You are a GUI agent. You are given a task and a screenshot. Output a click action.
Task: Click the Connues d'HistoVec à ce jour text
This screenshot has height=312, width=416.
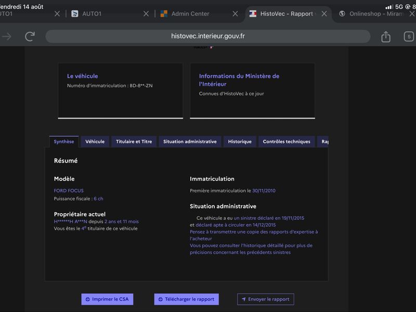231,94
